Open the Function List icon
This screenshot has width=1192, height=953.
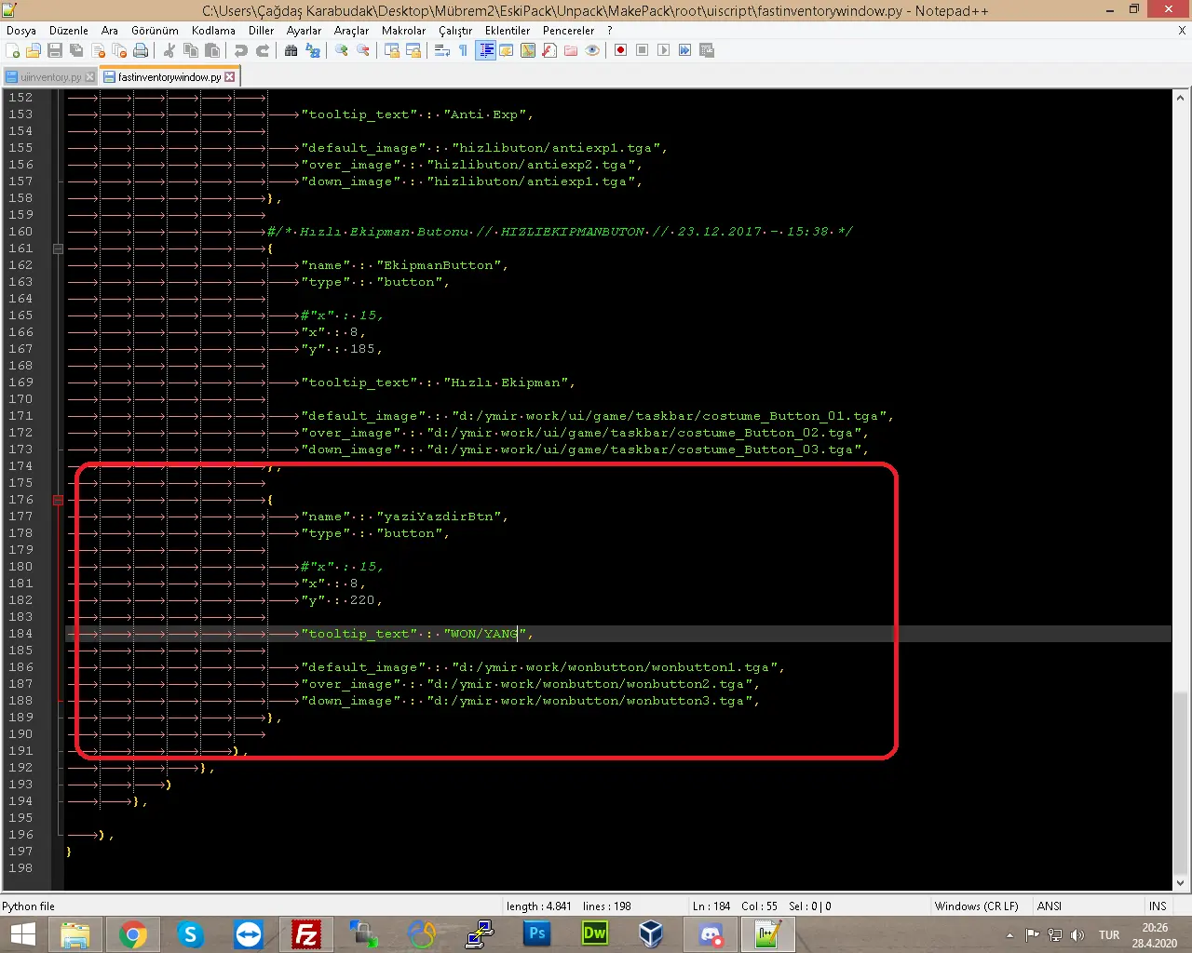[549, 50]
